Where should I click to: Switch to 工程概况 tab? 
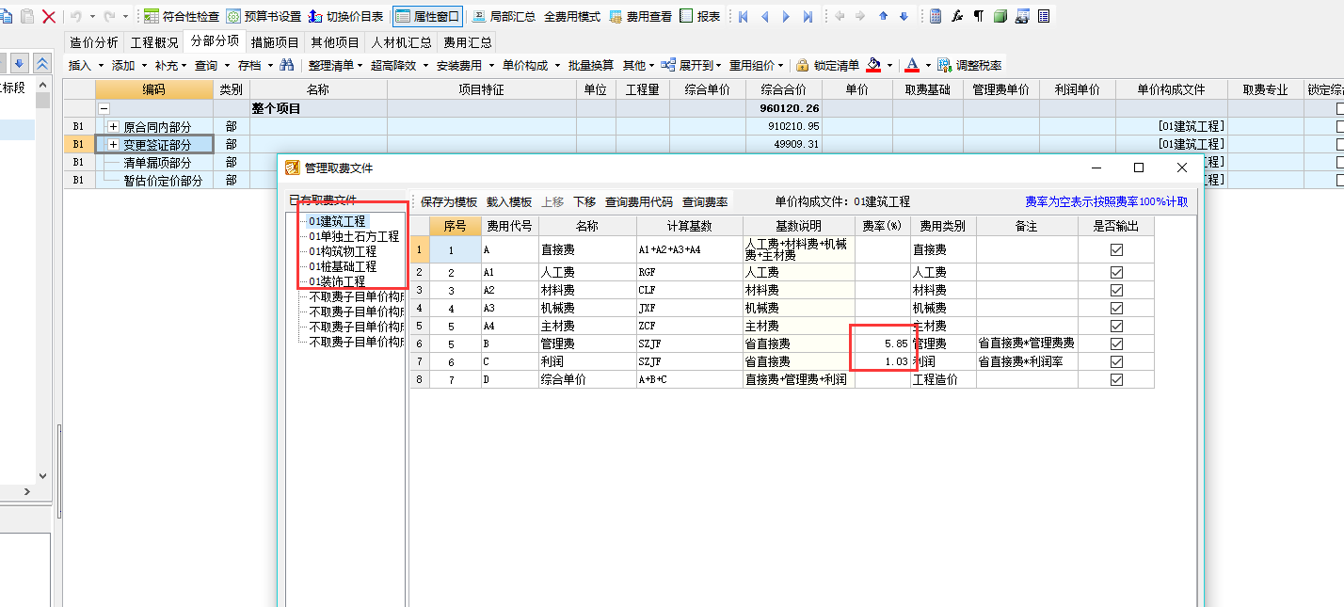point(154,42)
